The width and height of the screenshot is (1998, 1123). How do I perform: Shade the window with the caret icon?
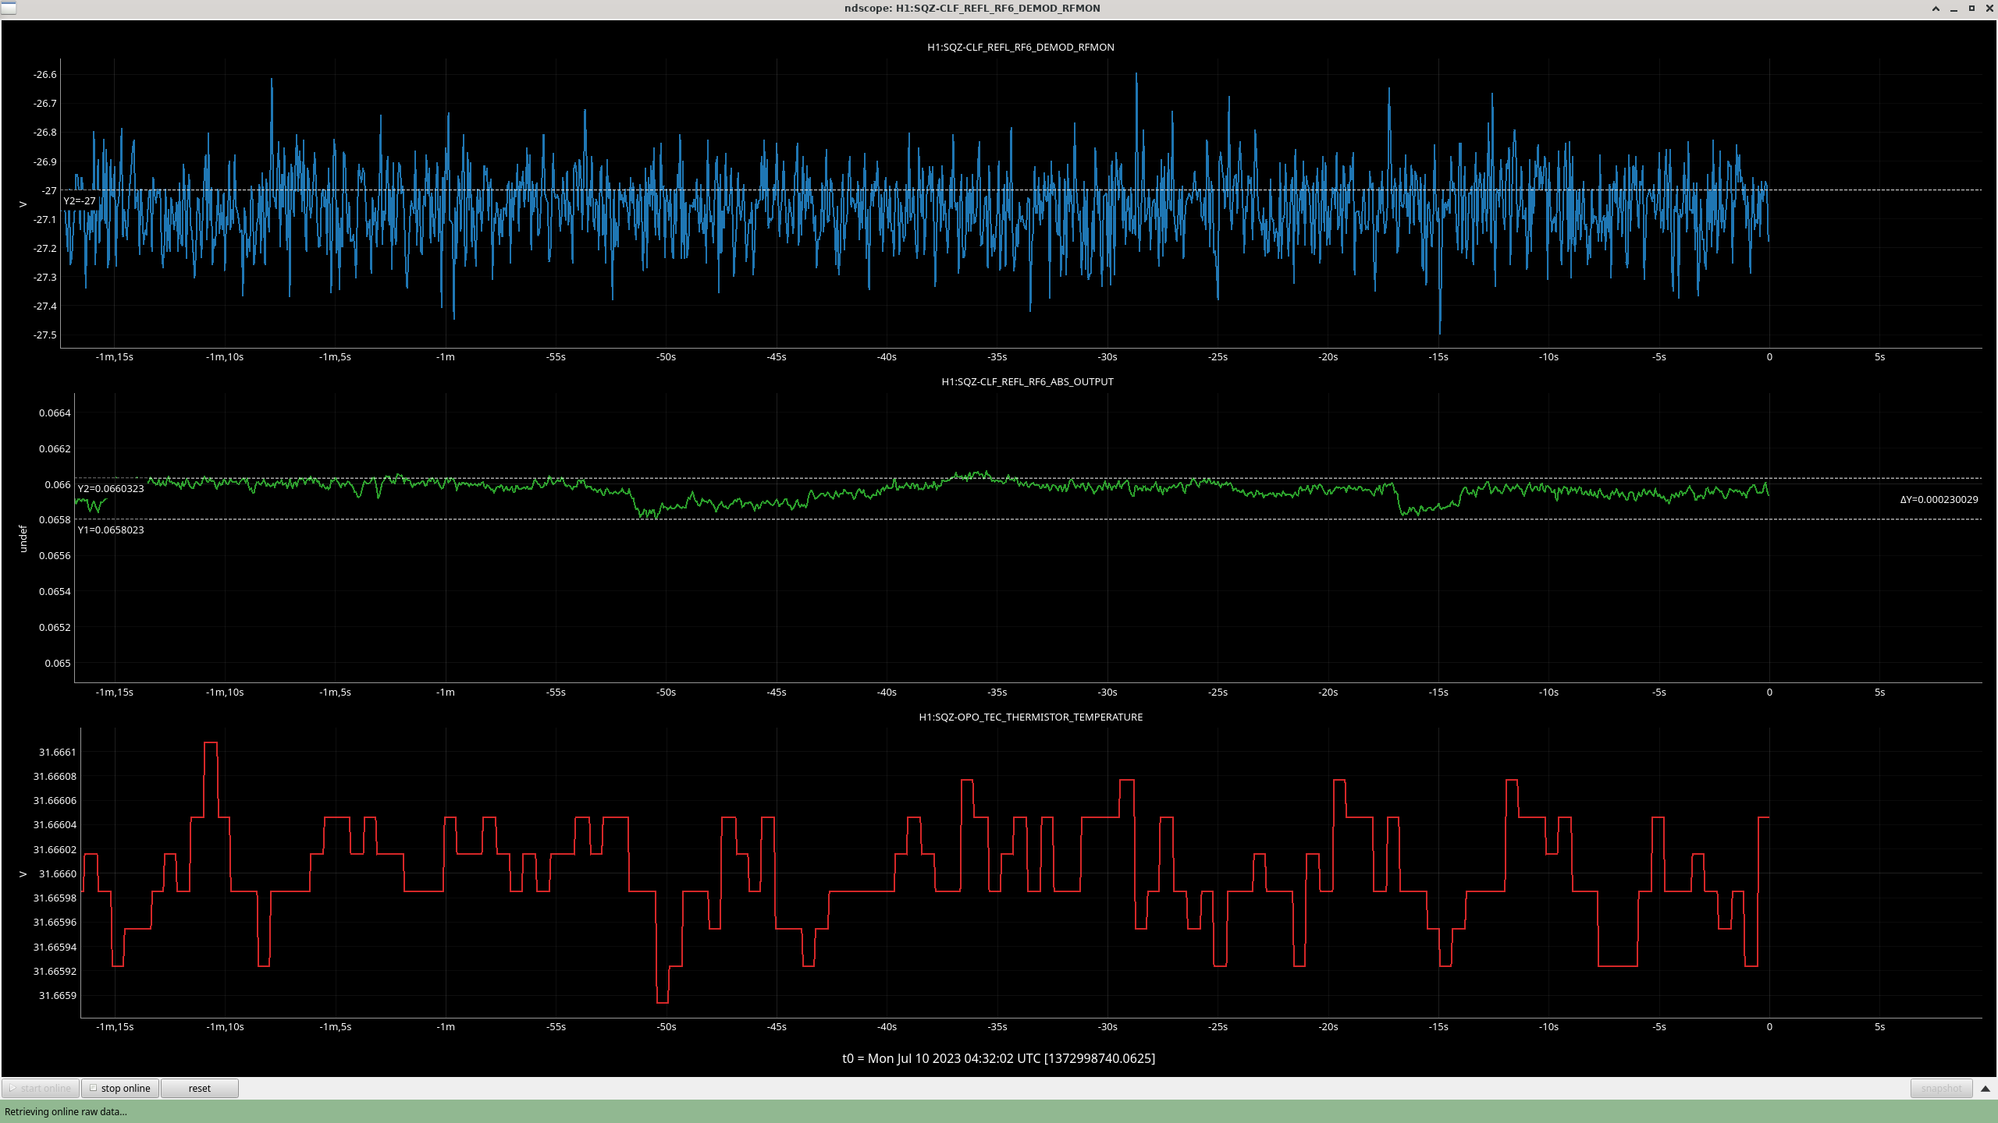[x=1936, y=9]
